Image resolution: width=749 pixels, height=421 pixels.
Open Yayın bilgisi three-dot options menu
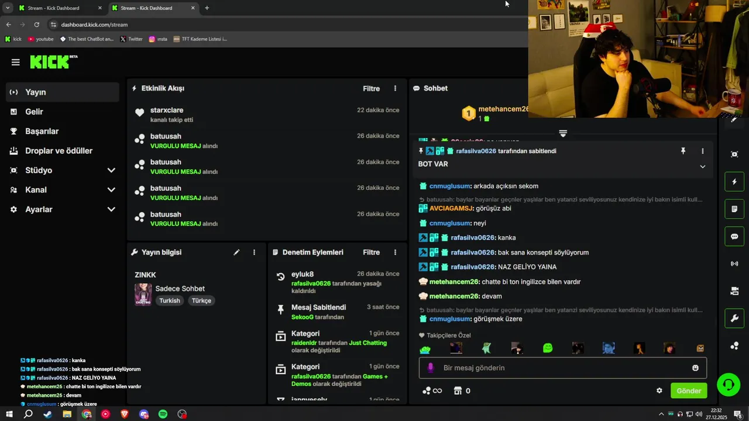click(254, 253)
